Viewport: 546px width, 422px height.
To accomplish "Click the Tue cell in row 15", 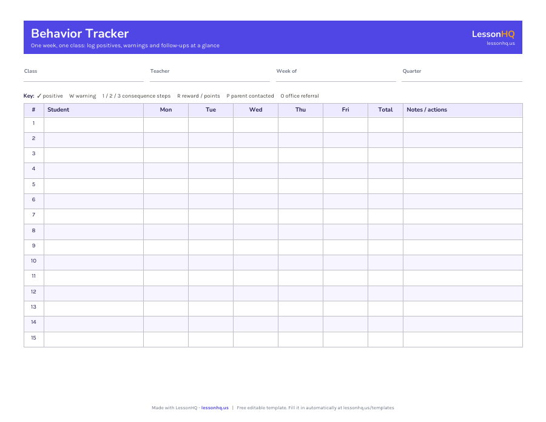I will pyautogui.click(x=211, y=340).
